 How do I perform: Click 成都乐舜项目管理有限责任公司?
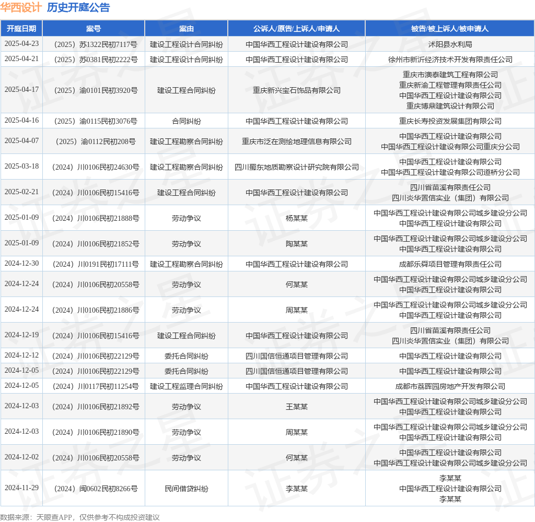[x=450, y=264]
